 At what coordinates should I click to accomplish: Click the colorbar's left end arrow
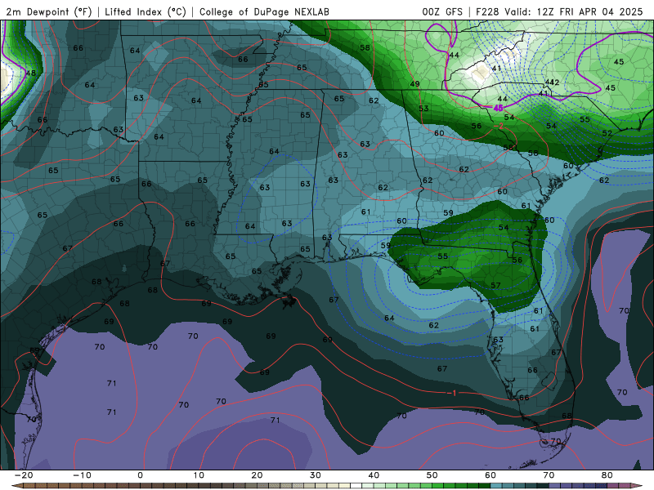(17, 486)
